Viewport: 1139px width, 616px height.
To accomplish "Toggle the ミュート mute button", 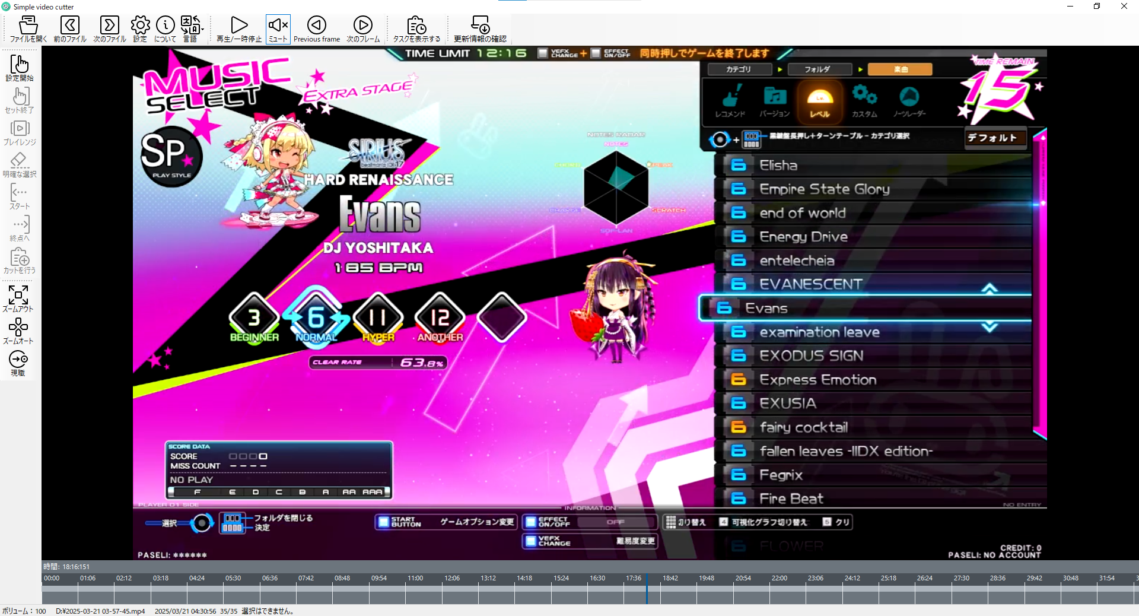I will (x=278, y=29).
